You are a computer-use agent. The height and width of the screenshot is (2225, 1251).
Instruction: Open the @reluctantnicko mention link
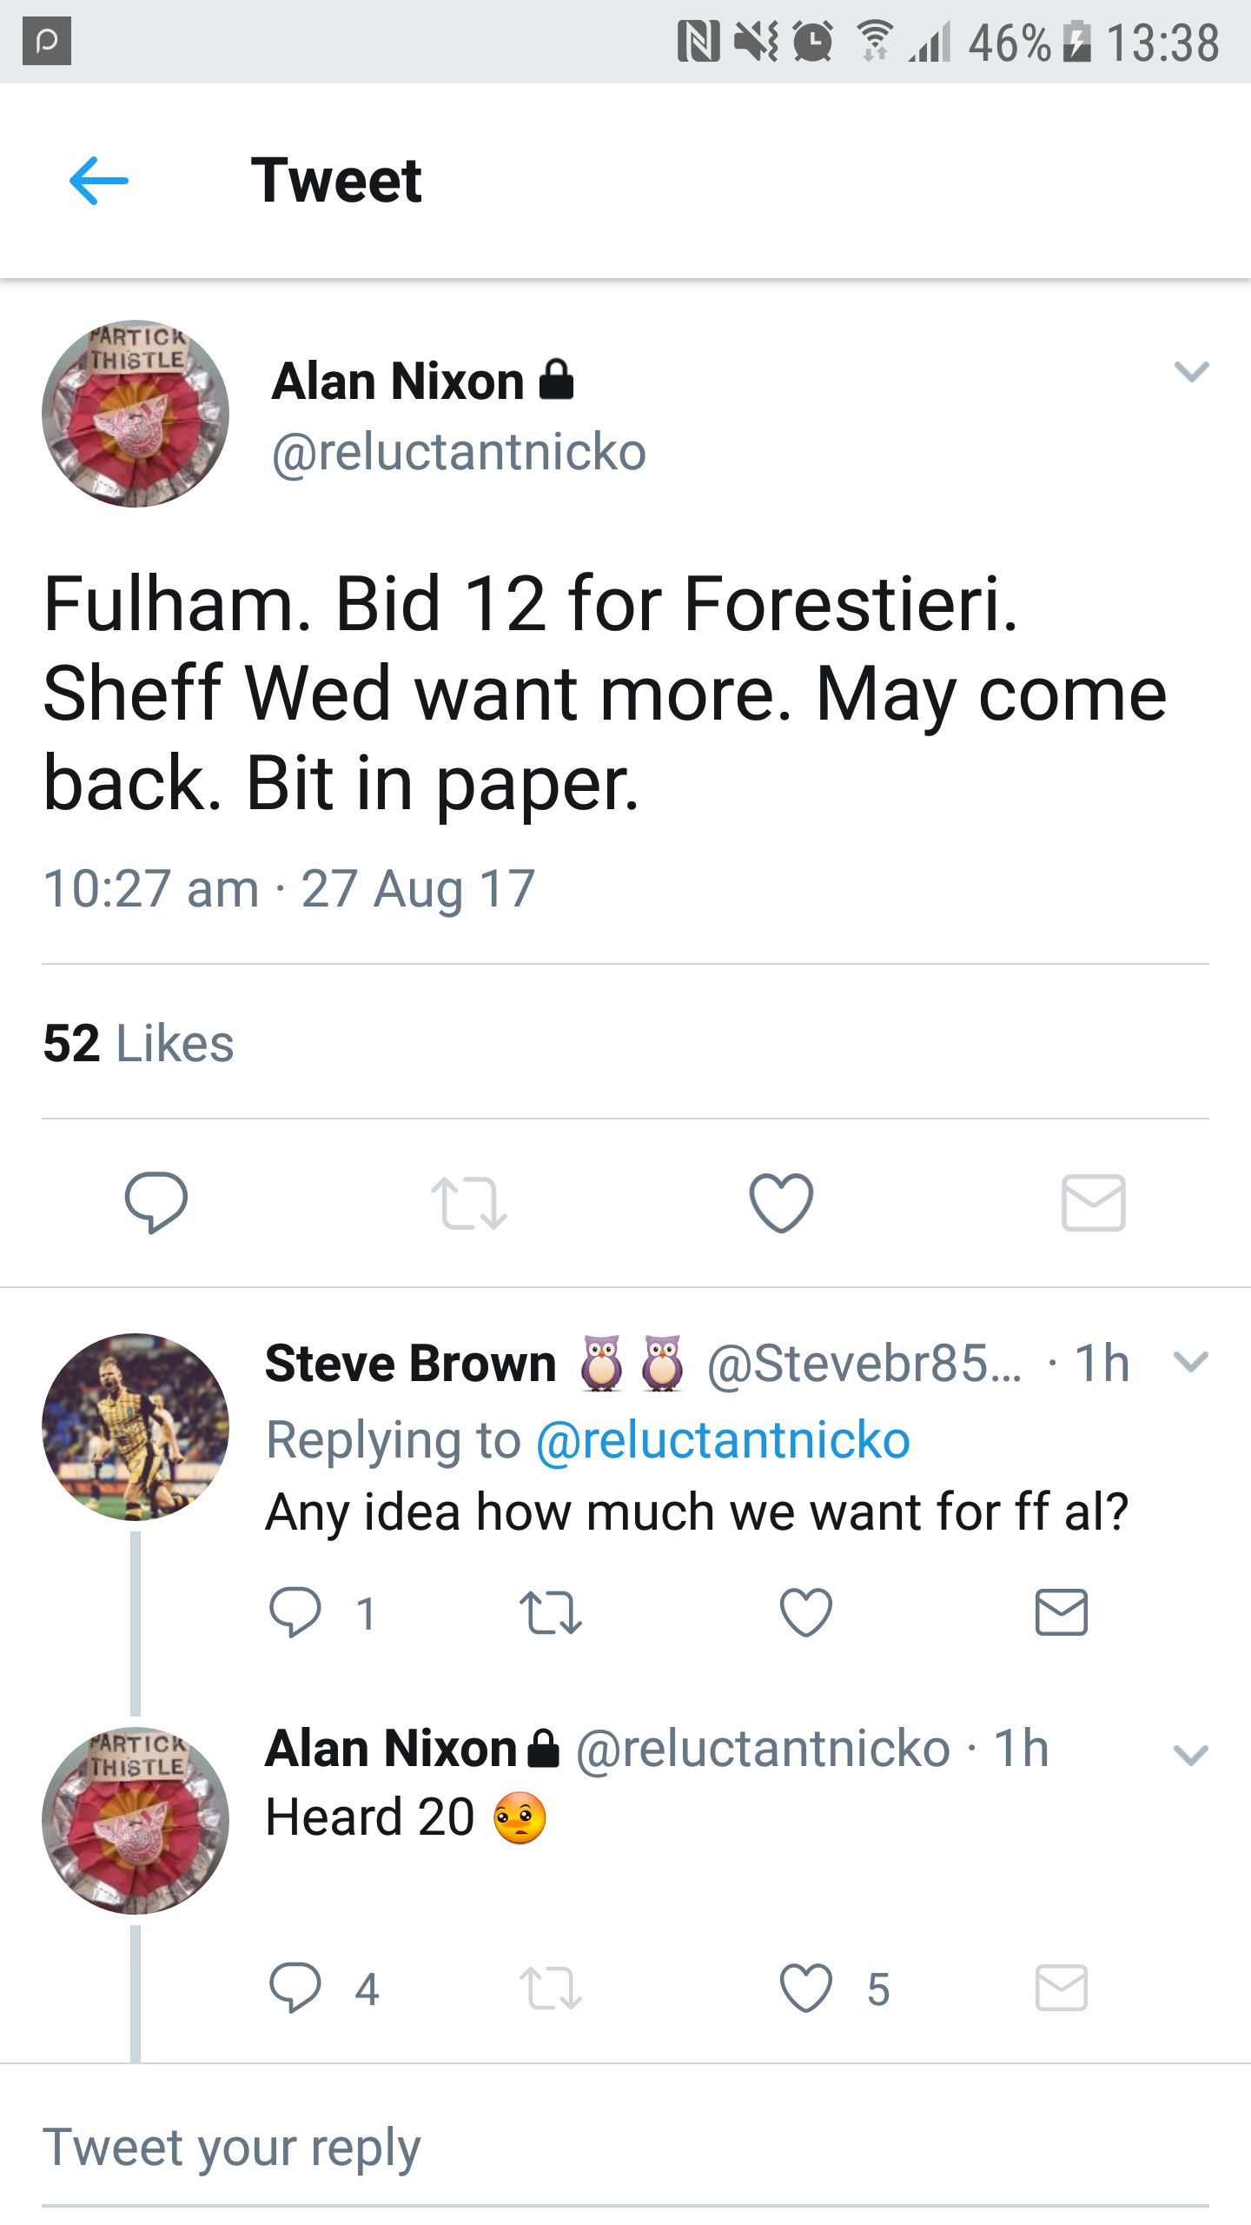click(723, 1440)
